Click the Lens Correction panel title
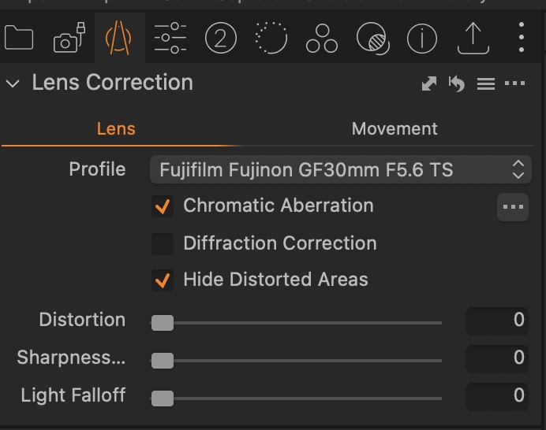 pyautogui.click(x=113, y=83)
